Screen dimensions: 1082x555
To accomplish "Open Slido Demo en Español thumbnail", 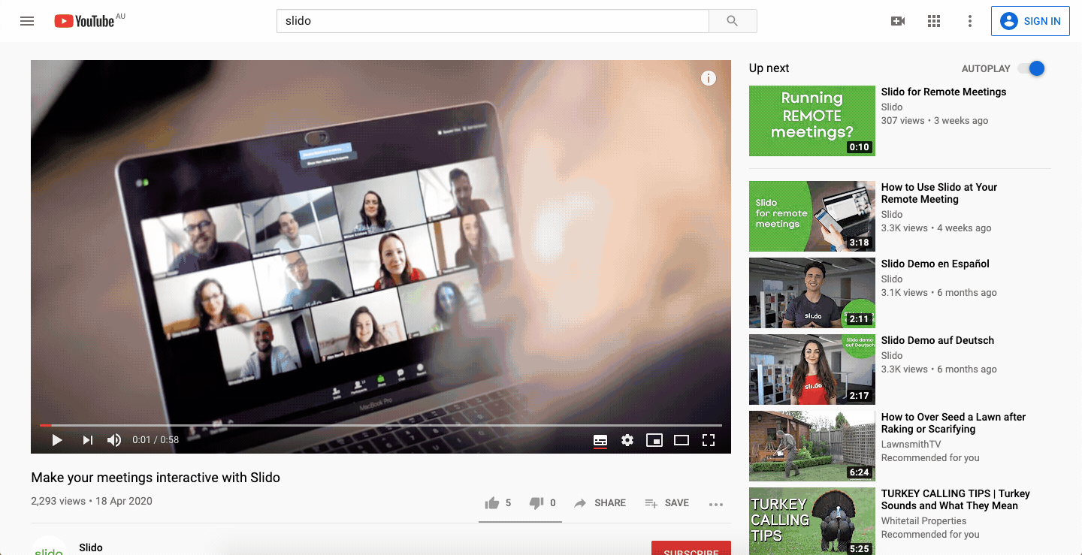I will pyautogui.click(x=812, y=293).
